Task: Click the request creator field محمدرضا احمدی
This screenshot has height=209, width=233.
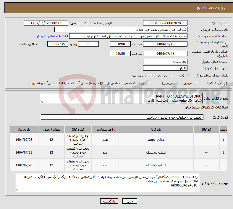Action: click(x=128, y=36)
